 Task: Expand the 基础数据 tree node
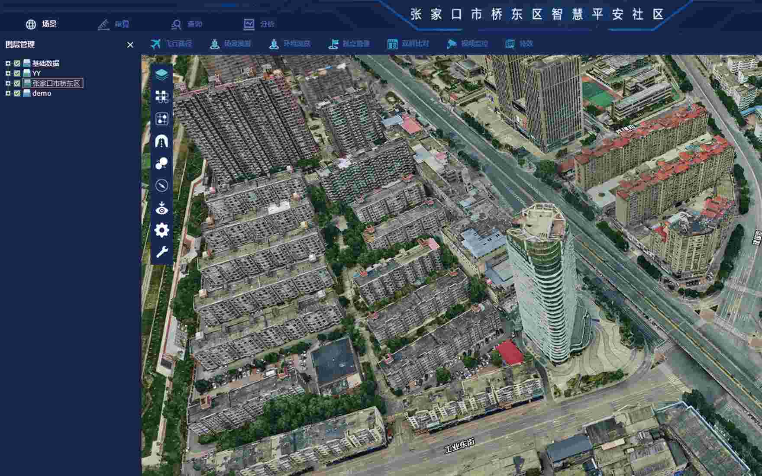(8, 63)
